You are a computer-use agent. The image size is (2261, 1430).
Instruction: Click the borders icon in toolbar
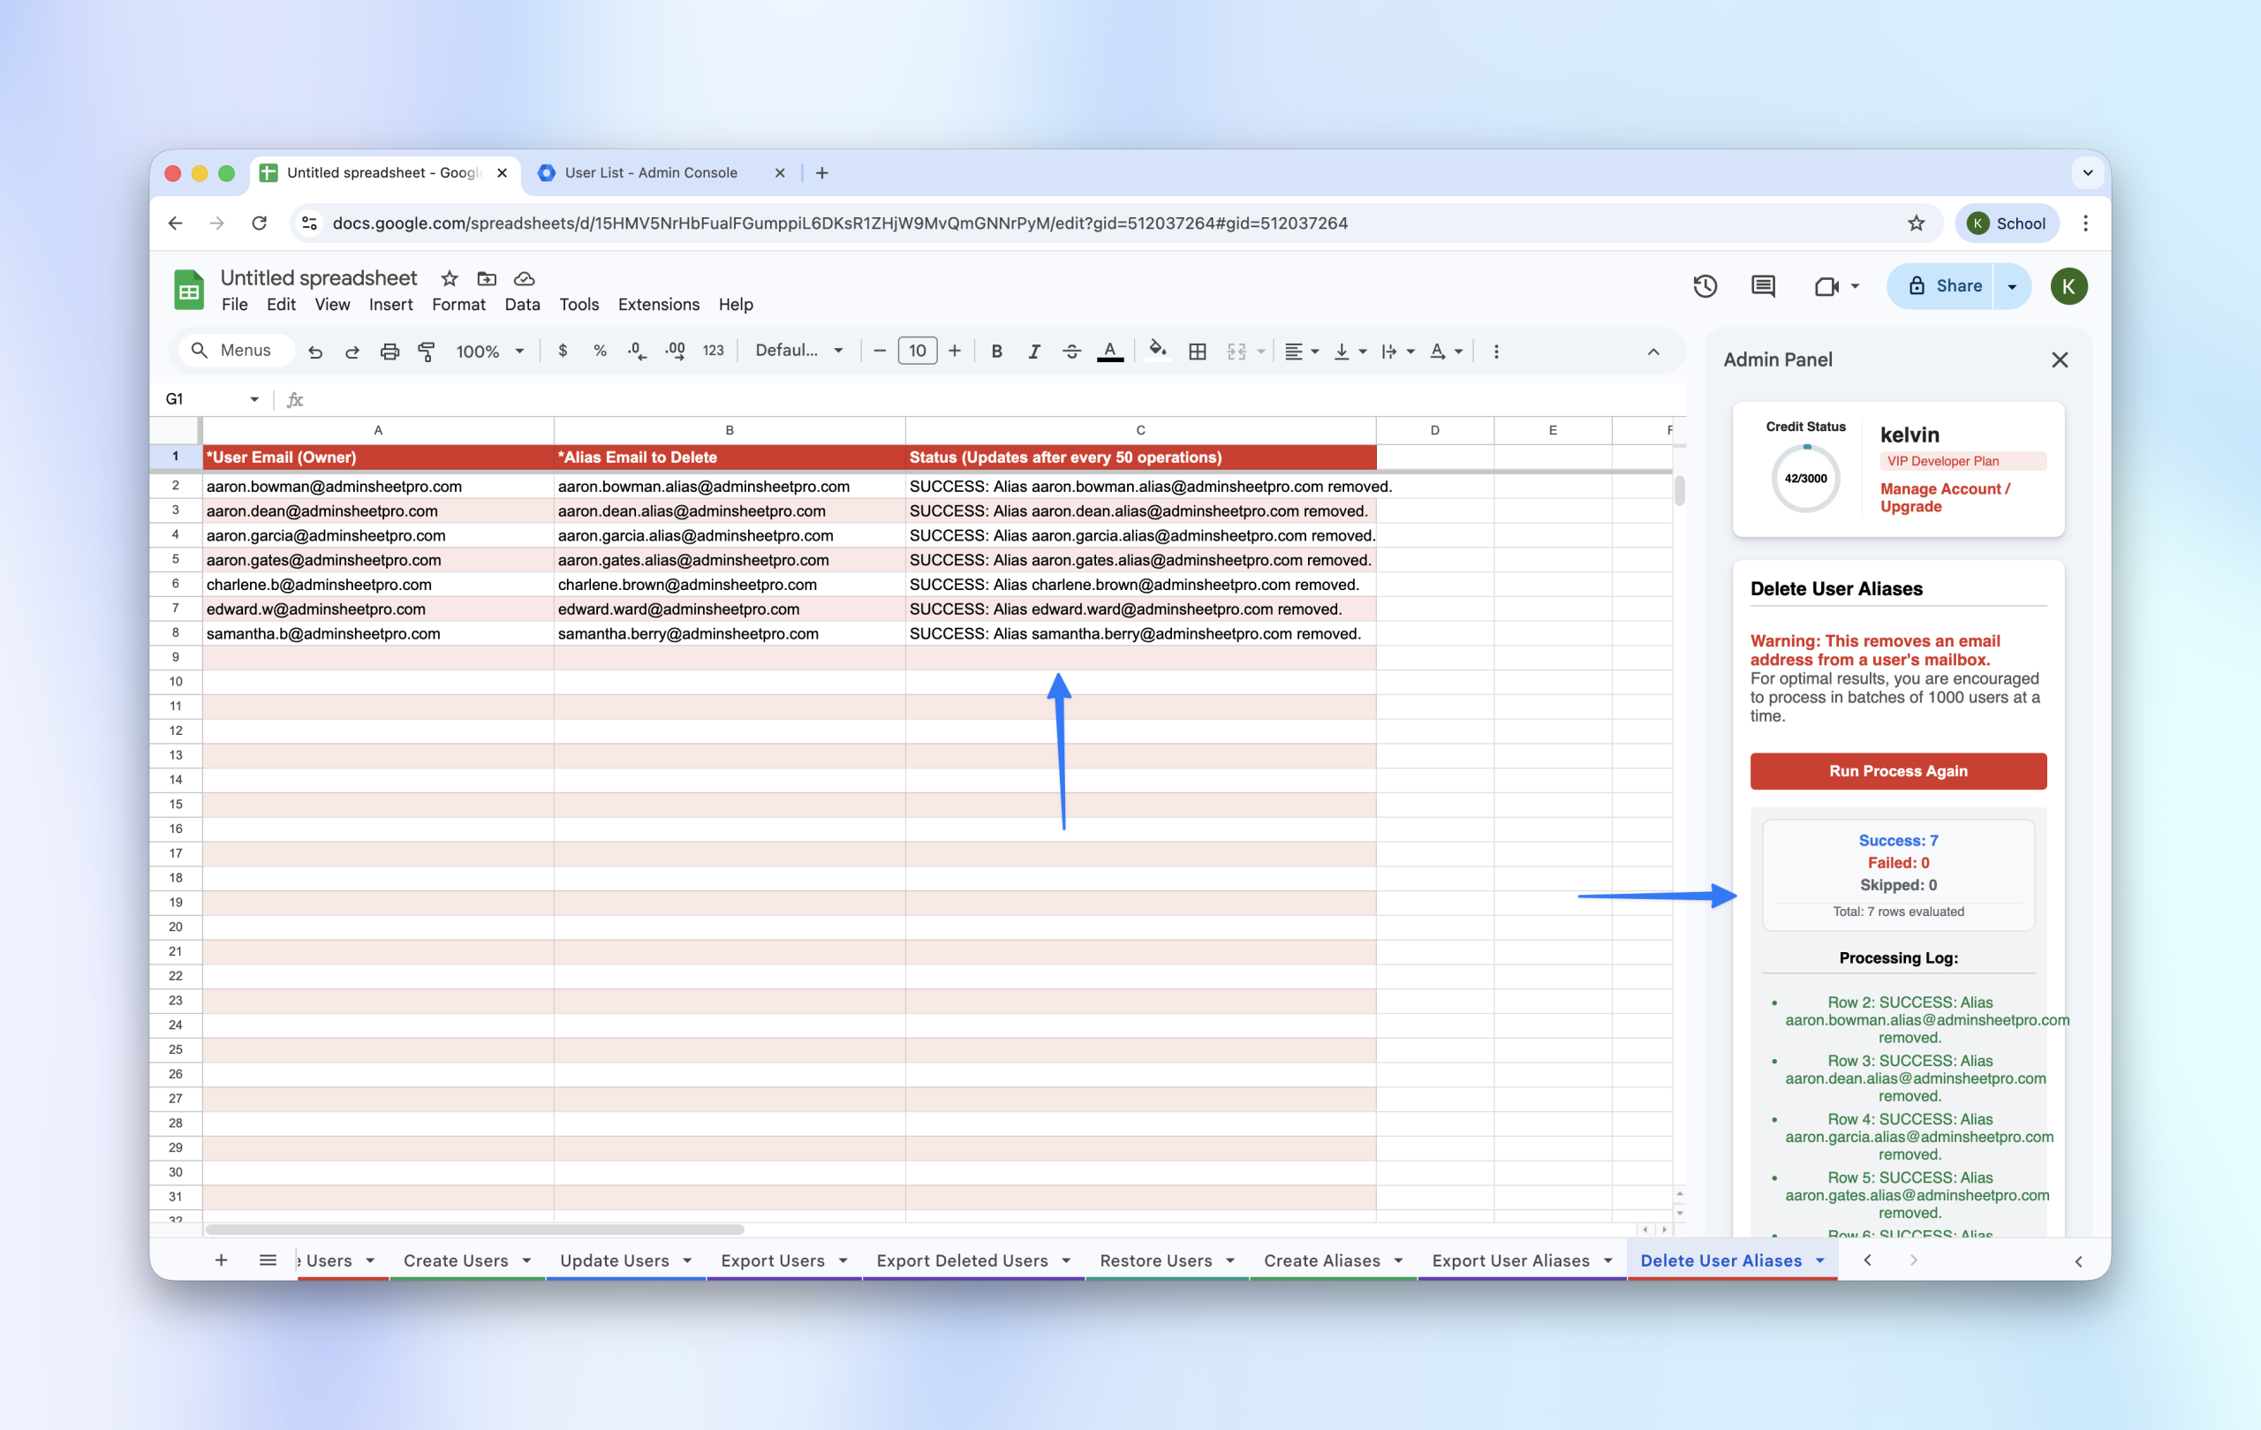click(1196, 352)
